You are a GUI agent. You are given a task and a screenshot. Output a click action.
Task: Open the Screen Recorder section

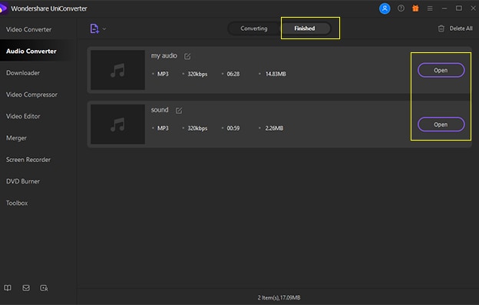pos(28,160)
